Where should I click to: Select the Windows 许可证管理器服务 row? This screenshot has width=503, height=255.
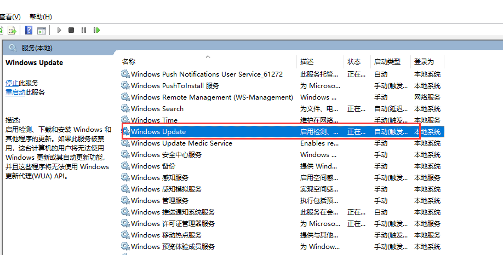coord(282,224)
